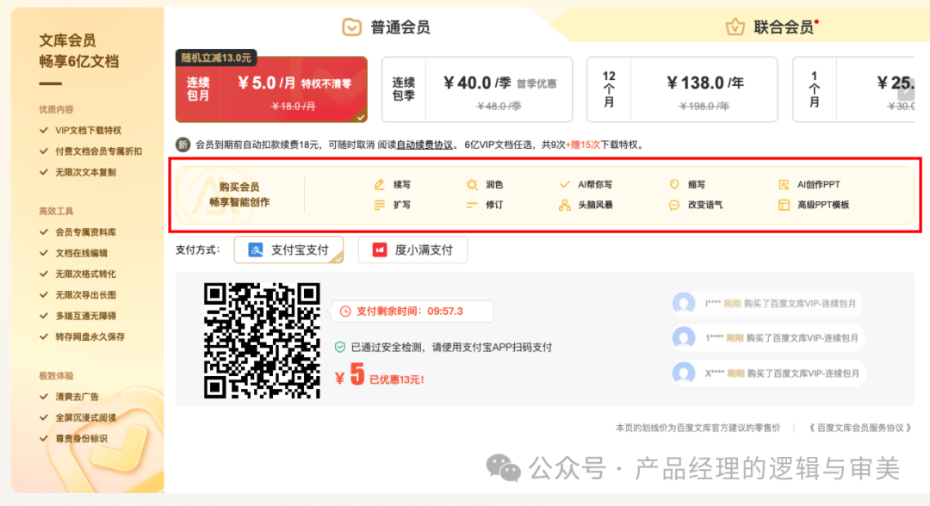Viewport: 930px width, 506px height.
Task: Click the avatar of buyer 1****
Action: click(x=684, y=337)
